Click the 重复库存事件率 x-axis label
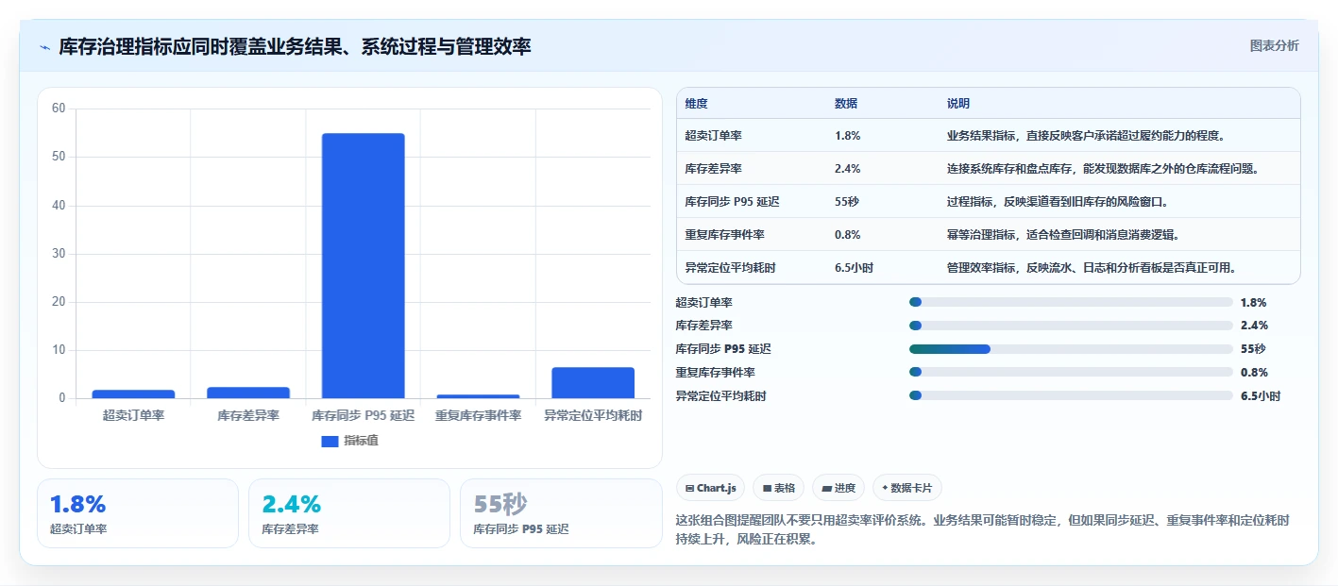This screenshot has width=1338, height=586. [478, 415]
